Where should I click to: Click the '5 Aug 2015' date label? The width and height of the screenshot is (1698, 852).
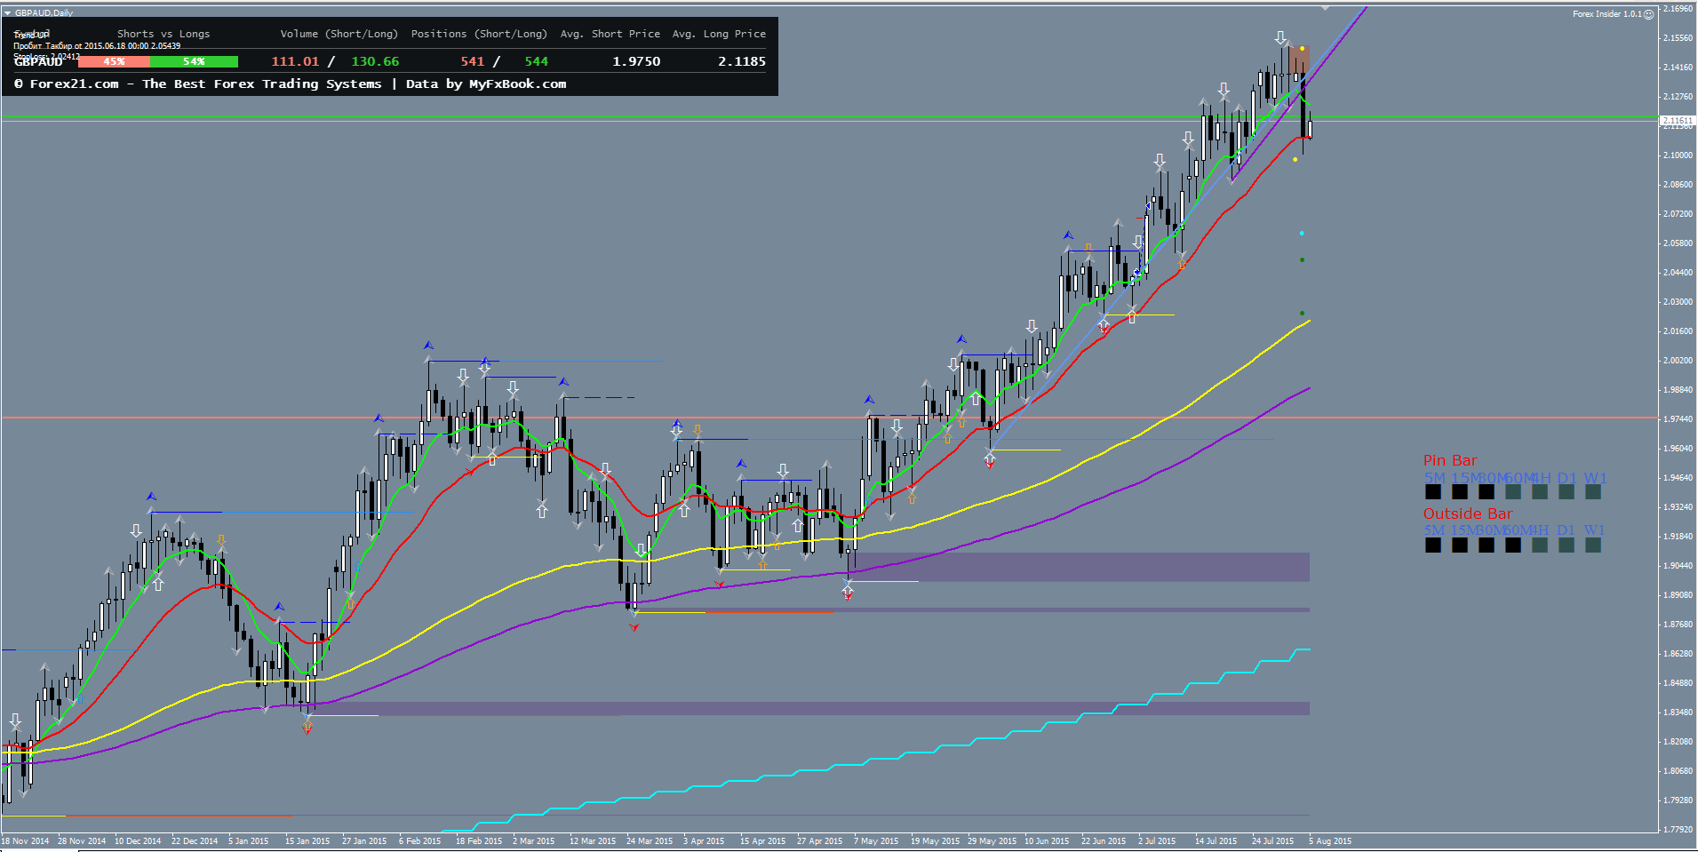click(1330, 841)
